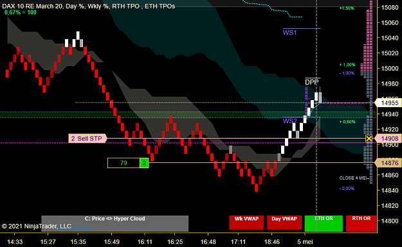Click the + 0,50% level label
402x247 pixels.
pos(347,122)
